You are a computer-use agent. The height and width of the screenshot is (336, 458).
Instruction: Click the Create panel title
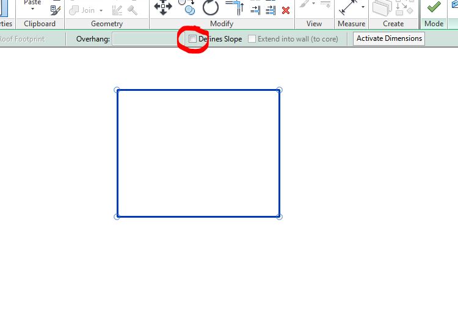[393, 24]
